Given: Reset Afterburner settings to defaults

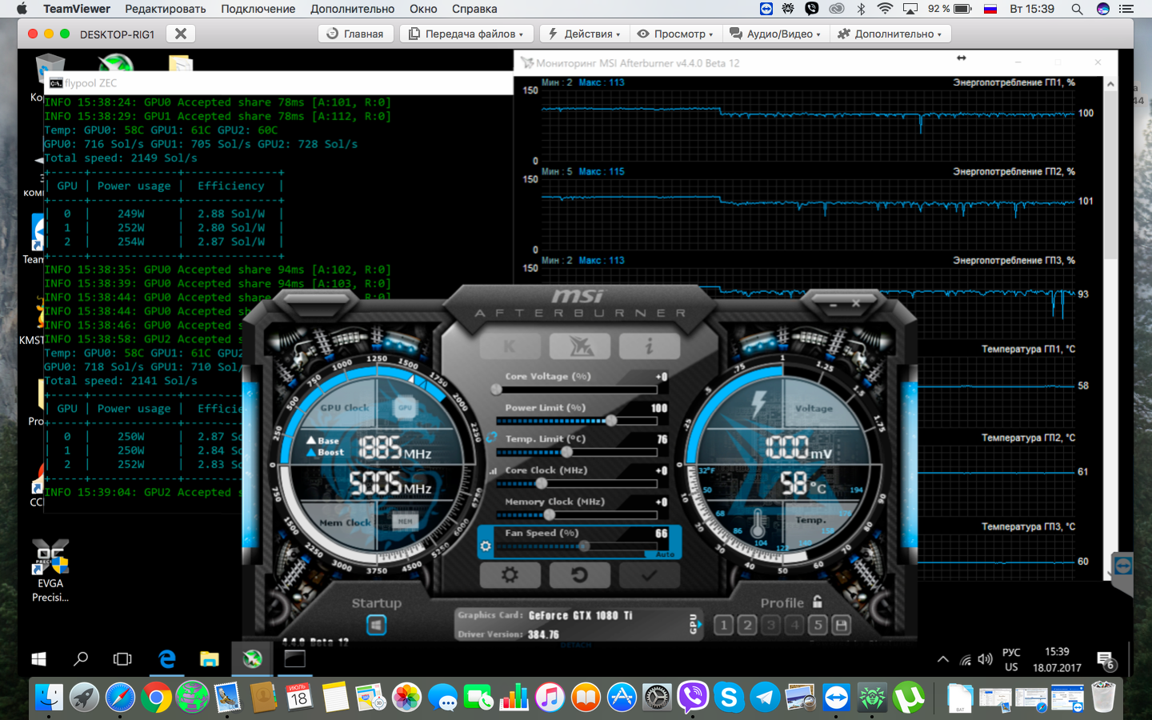Looking at the screenshot, I should [580, 574].
